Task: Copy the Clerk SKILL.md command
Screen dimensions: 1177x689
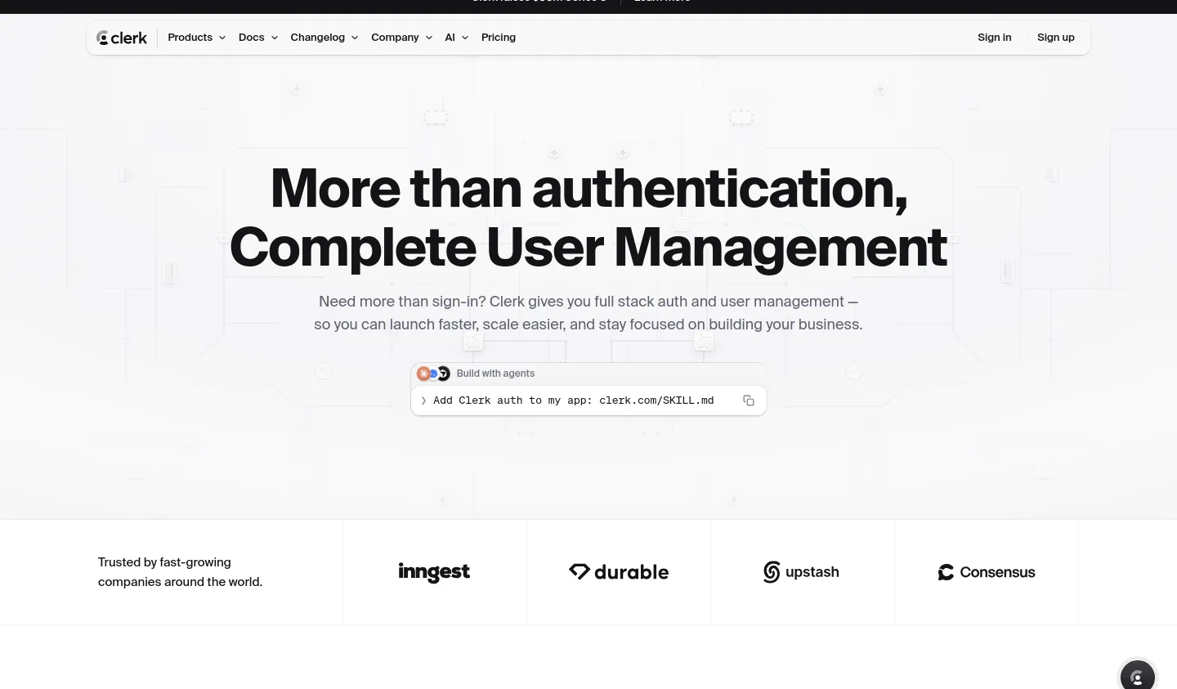Action: (x=748, y=400)
